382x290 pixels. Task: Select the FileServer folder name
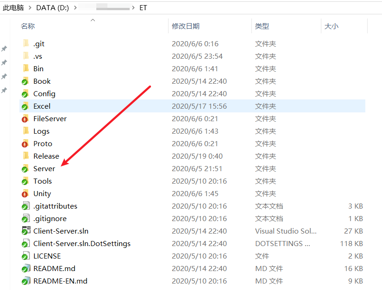click(x=50, y=119)
